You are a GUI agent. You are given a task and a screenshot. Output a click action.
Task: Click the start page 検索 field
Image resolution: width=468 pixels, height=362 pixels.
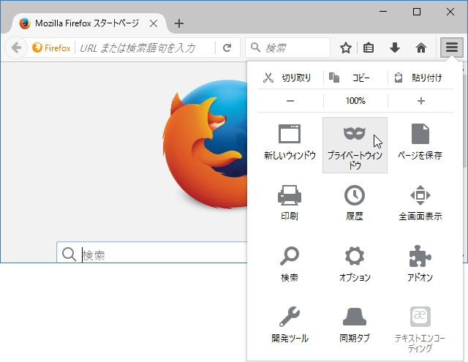click(152, 254)
